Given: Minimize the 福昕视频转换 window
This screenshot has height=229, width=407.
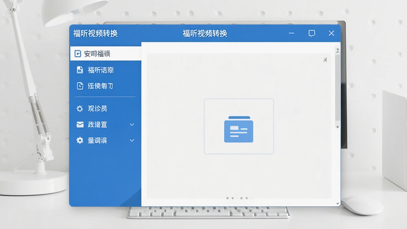Looking at the screenshot, I should pos(291,33).
